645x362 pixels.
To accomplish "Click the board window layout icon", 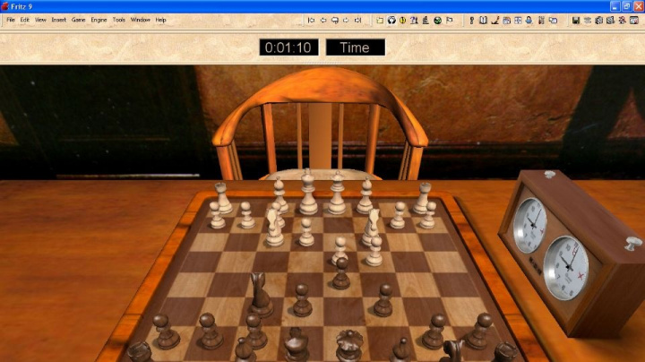I will click(x=507, y=20).
